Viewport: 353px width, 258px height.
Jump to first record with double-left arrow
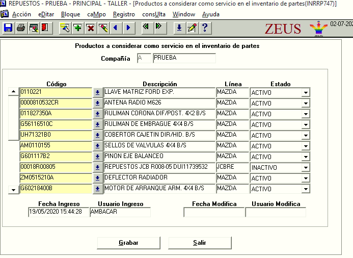[x=146, y=28]
